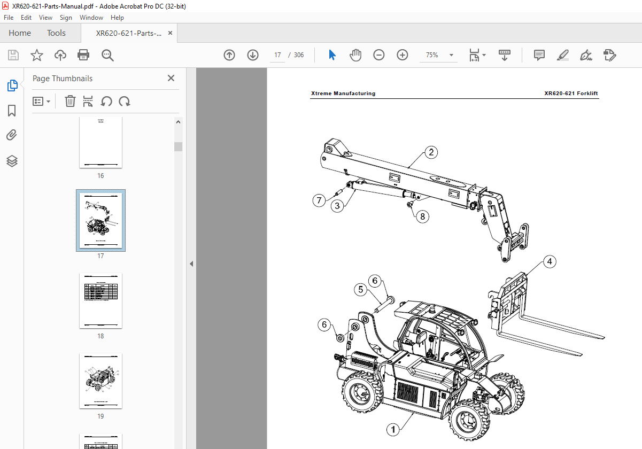The height and width of the screenshot is (449, 642).
Task: Collapse the navigation pane arrow
Action: [191, 264]
